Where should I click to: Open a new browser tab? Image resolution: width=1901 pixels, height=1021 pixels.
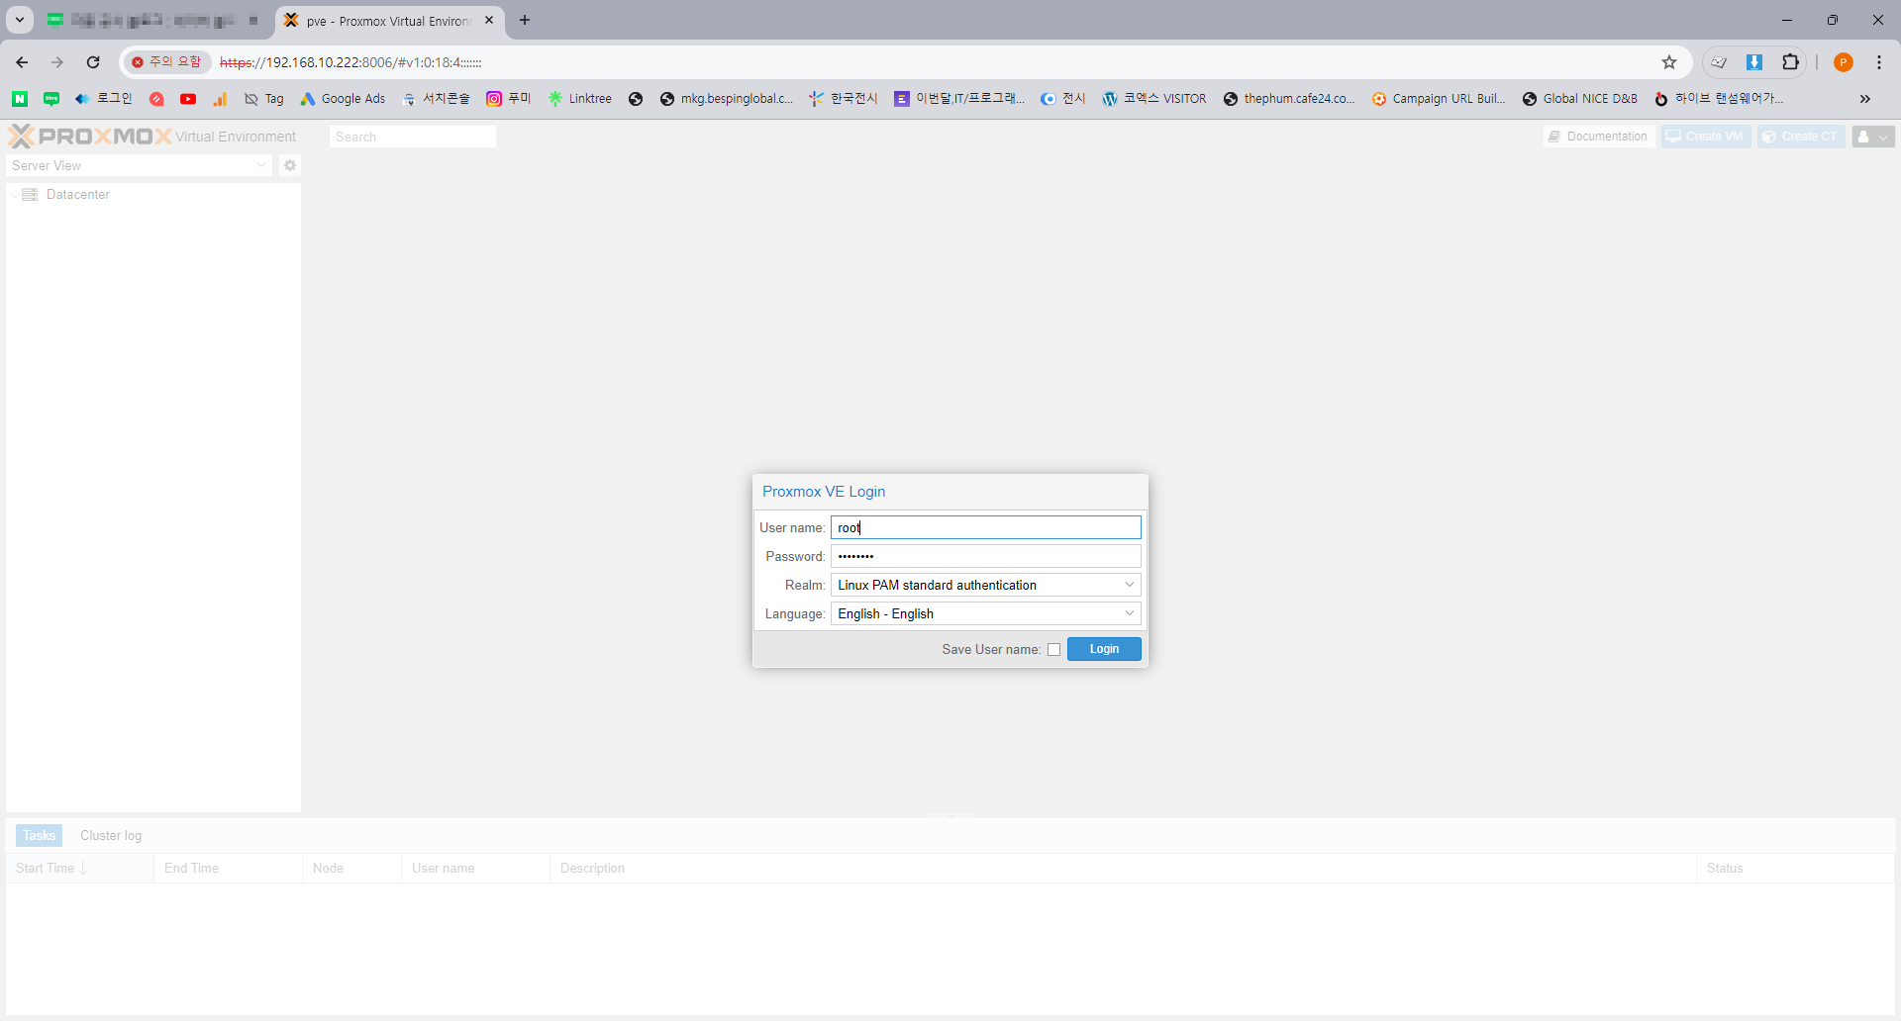(x=525, y=20)
